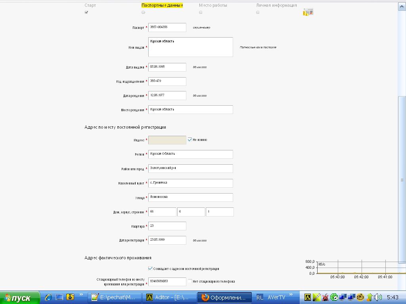Open the AVerTV toolbar item
Viewport: 406px width, 304px height.
pyautogui.click(x=276, y=298)
